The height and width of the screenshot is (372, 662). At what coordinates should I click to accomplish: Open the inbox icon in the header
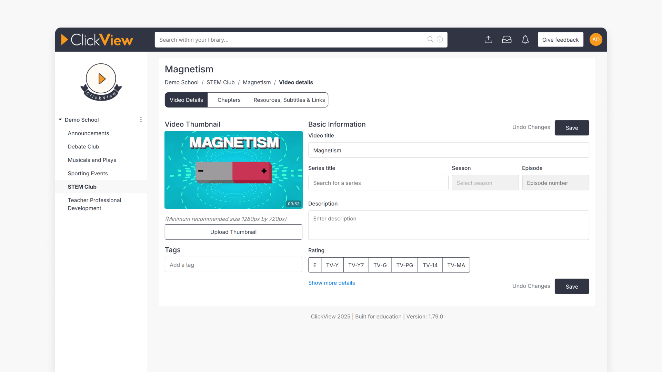507,39
